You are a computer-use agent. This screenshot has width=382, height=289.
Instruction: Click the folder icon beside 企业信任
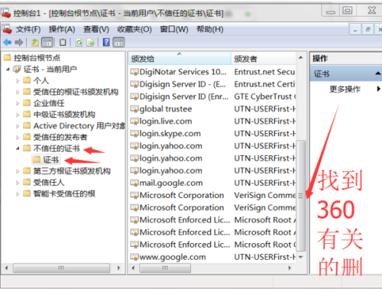point(27,103)
